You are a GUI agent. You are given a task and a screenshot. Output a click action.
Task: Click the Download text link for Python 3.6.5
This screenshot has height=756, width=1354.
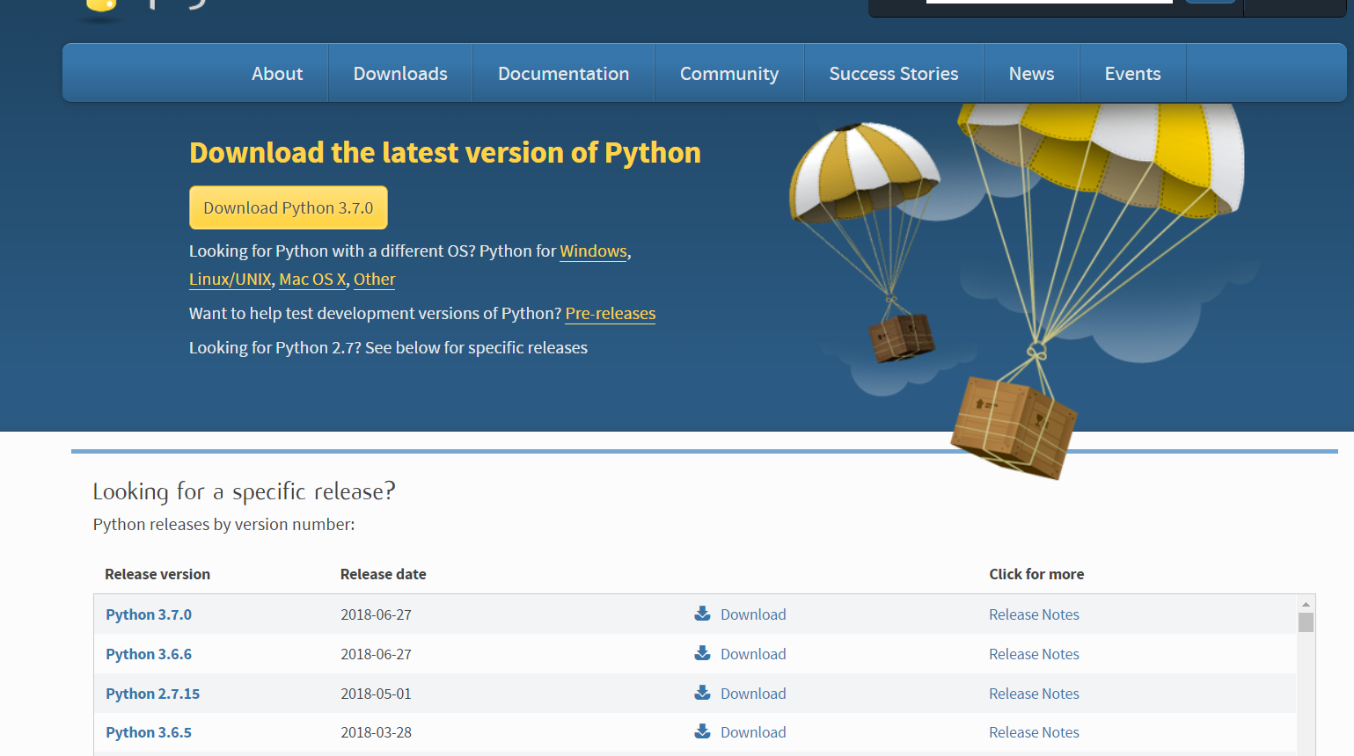click(x=753, y=732)
